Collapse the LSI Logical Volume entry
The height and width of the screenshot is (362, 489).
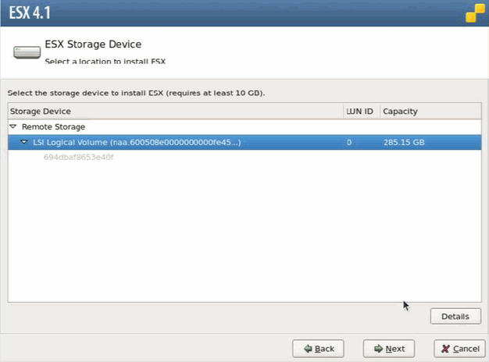point(24,142)
